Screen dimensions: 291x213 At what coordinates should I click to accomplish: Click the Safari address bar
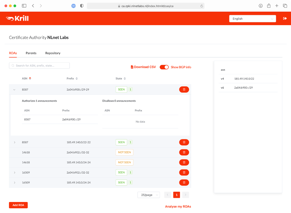146,6
